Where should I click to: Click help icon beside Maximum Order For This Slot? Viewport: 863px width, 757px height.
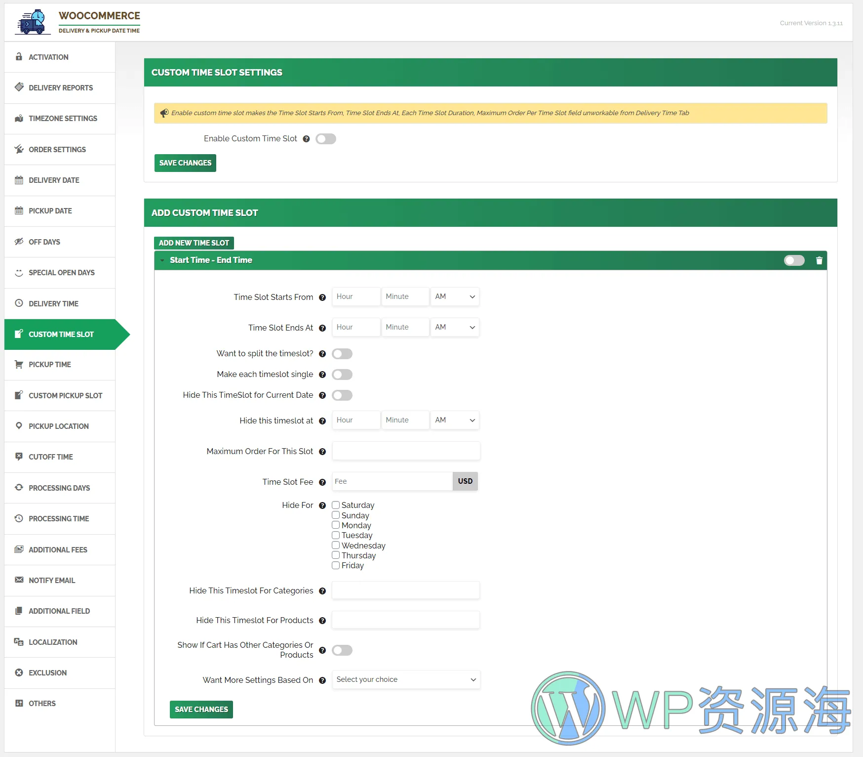[x=322, y=452]
